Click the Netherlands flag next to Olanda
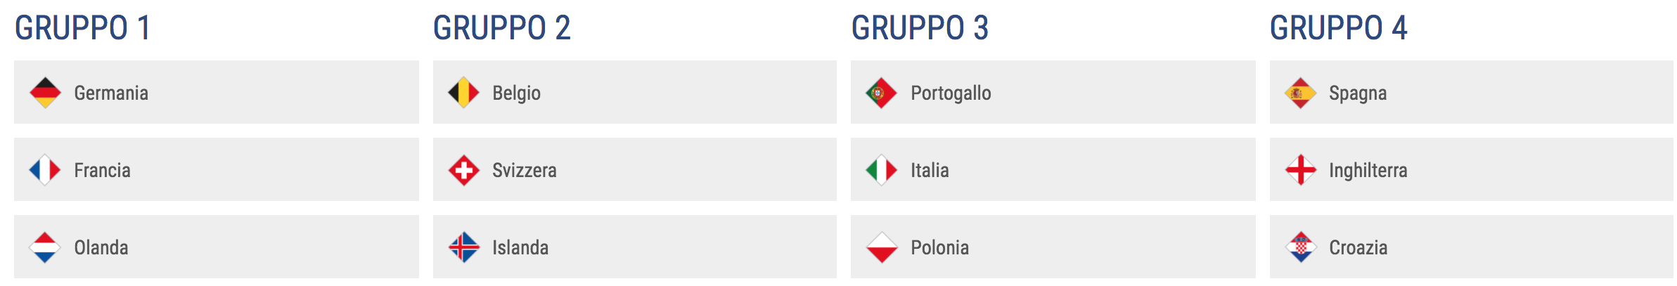 45,247
